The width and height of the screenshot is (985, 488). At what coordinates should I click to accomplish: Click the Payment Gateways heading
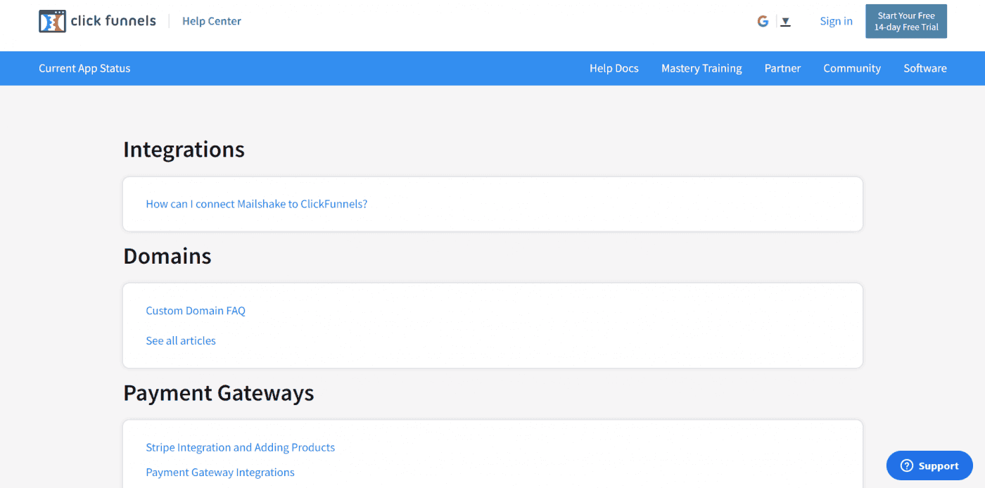pyautogui.click(x=219, y=393)
